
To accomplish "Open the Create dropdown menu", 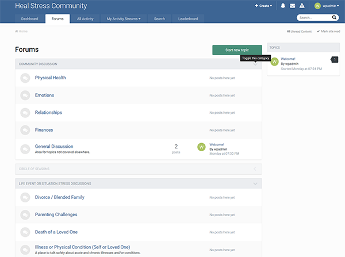I will click(x=263, y=6).
